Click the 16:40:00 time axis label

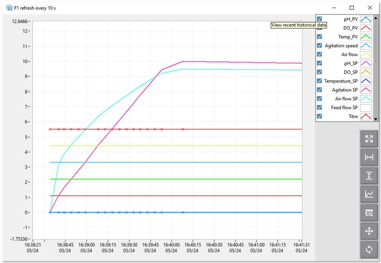(x=171, y=245)
